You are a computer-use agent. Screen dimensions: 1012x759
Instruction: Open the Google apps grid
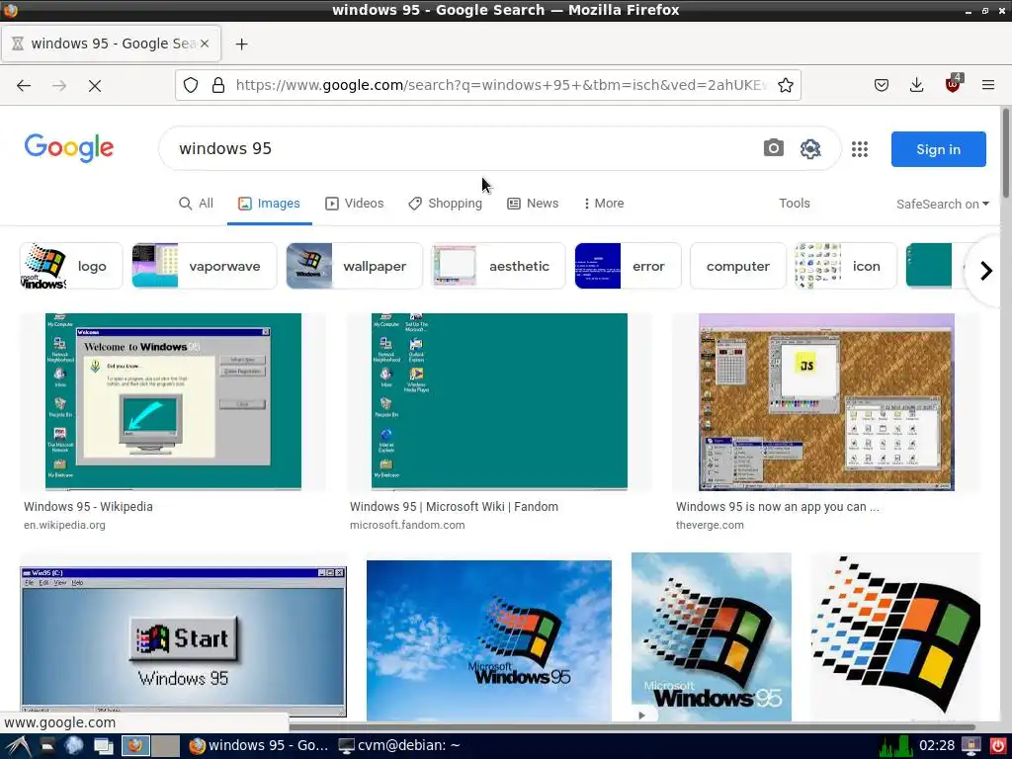point(860,149)
